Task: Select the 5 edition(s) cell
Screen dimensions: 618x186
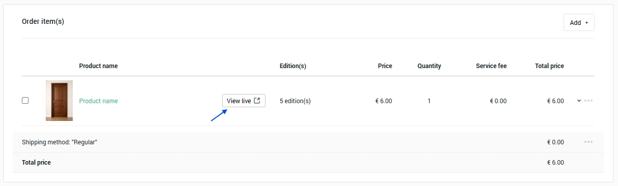Action: [x=295, y=101]
